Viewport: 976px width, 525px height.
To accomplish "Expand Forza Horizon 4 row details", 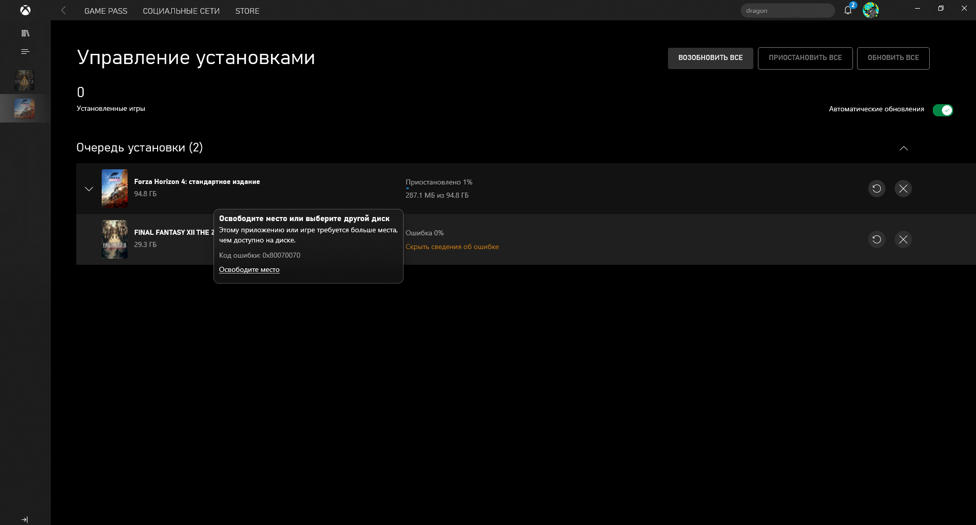I will click(x=89, y=189).
